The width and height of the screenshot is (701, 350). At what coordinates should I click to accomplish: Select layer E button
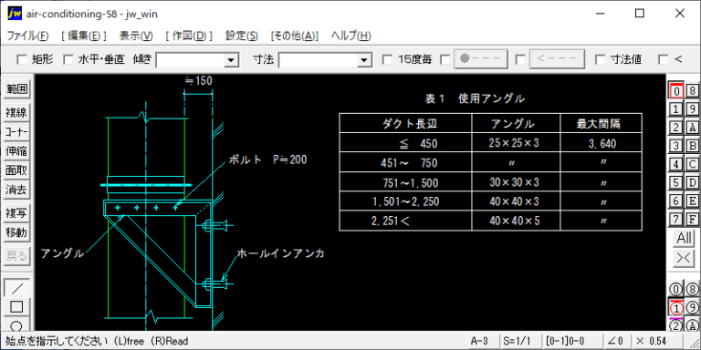pyautogui.click(x=692, y=201)
